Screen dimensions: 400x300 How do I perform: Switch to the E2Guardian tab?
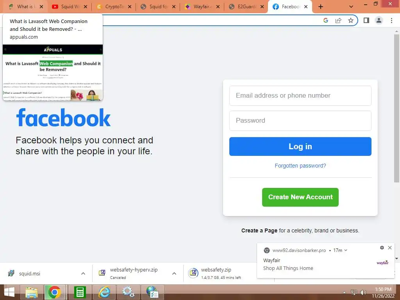point(243,7)
